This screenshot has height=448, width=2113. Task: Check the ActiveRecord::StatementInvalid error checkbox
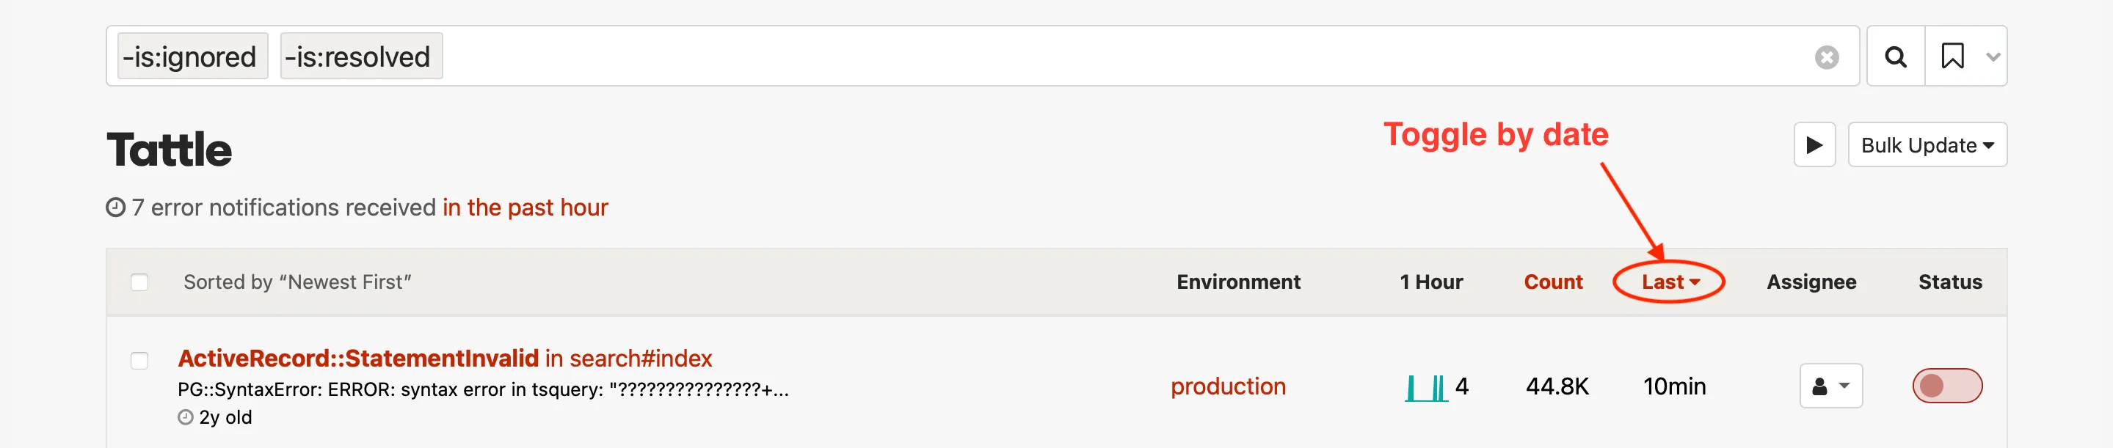point(139,360)
